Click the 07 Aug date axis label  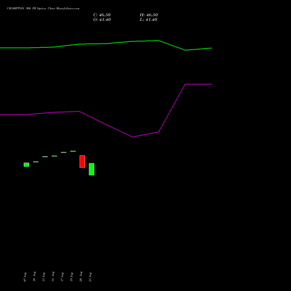point(25,277)
